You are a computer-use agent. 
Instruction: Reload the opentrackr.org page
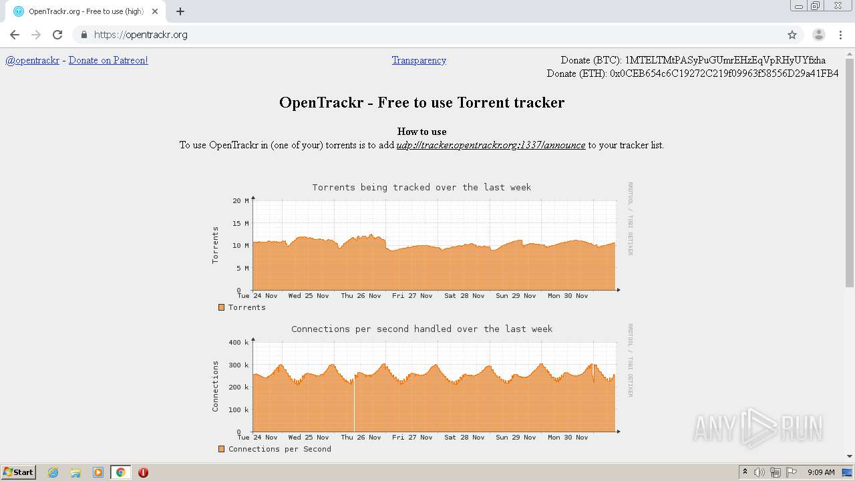(57, 35)
